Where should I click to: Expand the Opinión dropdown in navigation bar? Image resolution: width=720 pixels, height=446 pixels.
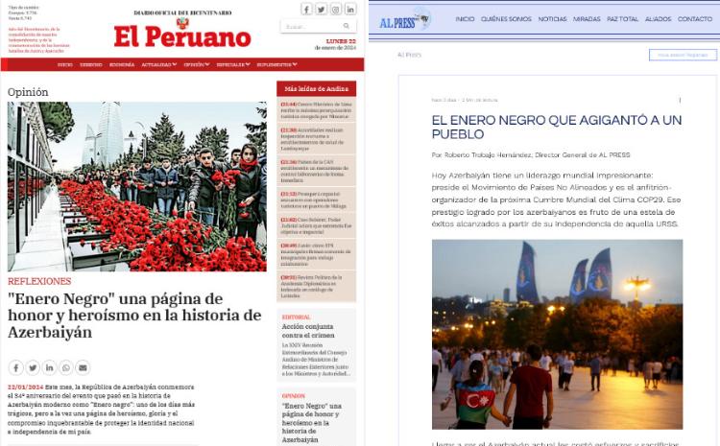tap(196, 65)
